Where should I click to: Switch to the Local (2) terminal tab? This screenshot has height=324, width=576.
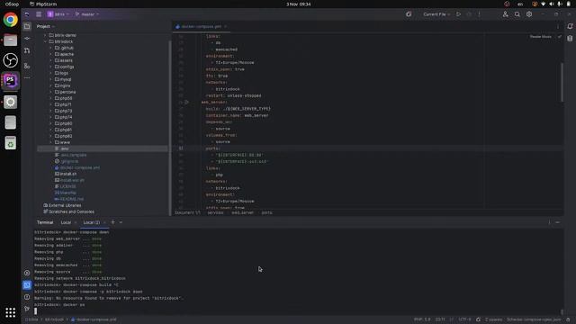pyautogui.click(x=91, y=222)
